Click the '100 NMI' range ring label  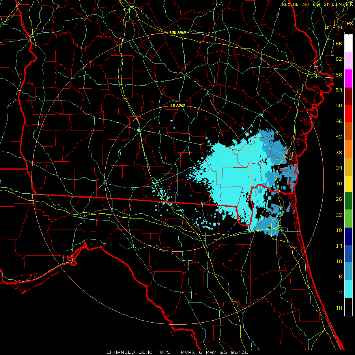(x=177, y=32)
